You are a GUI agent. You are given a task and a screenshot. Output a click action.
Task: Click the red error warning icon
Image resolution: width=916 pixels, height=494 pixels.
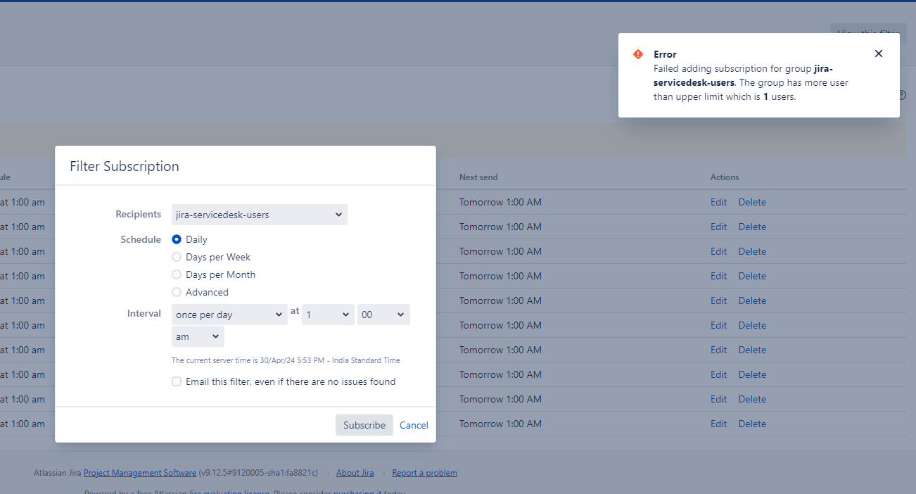click(x=638, y=54)
